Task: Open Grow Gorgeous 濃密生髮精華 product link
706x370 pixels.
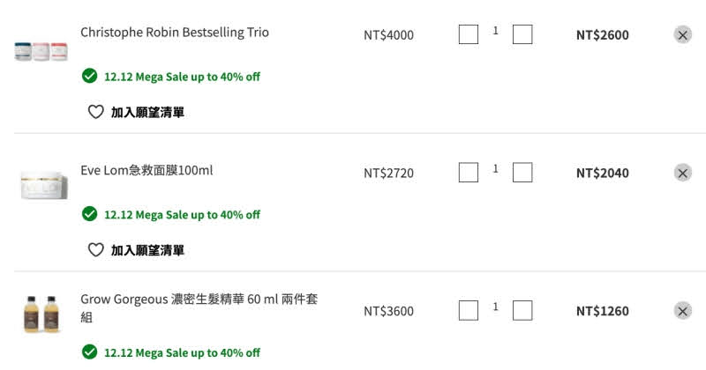Action: 199,300
